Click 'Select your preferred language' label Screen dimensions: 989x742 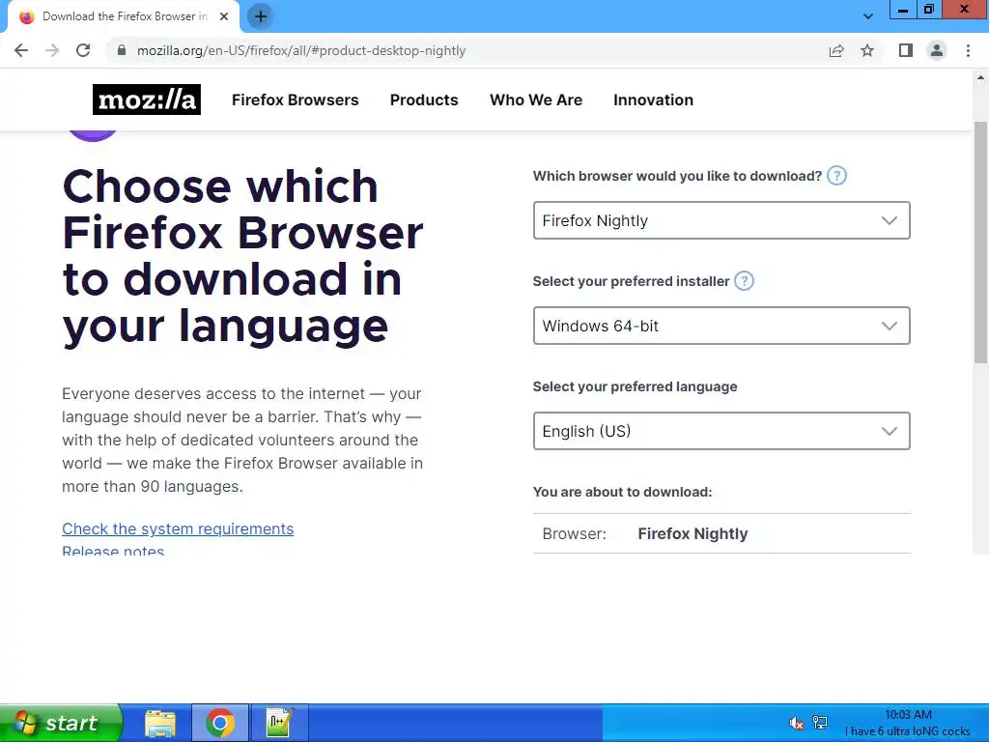tap(636, 386)
